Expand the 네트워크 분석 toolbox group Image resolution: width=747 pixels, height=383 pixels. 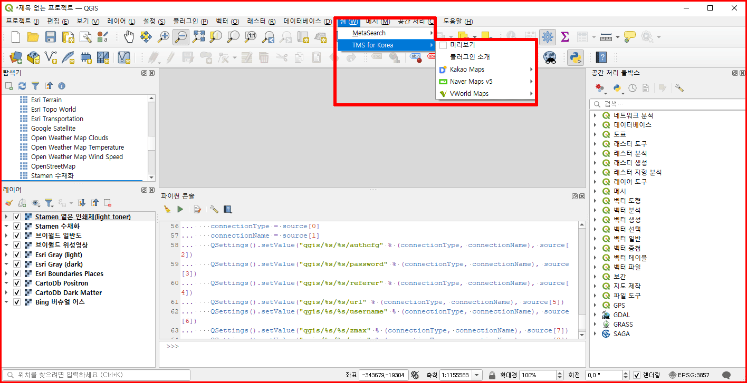(x=595, y=115)
